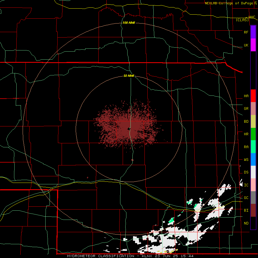The height and width of the screenshot is (258, 258).
Task: Click the yellow BD legend swatch
Action: pos(253,122)
